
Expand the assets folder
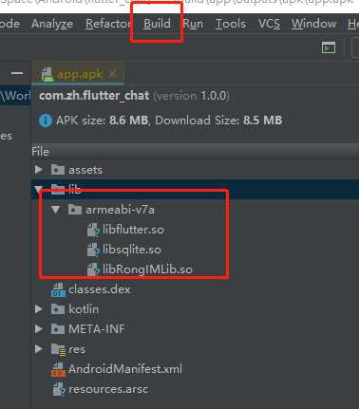pos(39,170)
